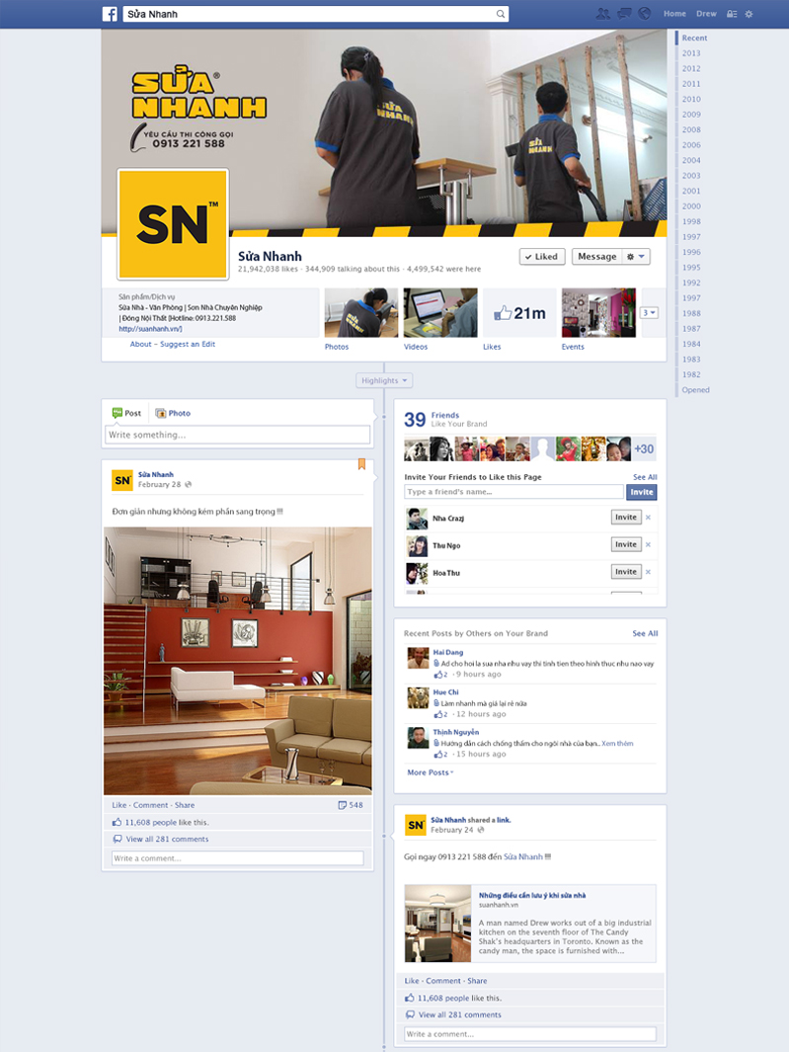Click the Facebook logo icon
The image size is (789, 1052).
click(x=110, y=14)
